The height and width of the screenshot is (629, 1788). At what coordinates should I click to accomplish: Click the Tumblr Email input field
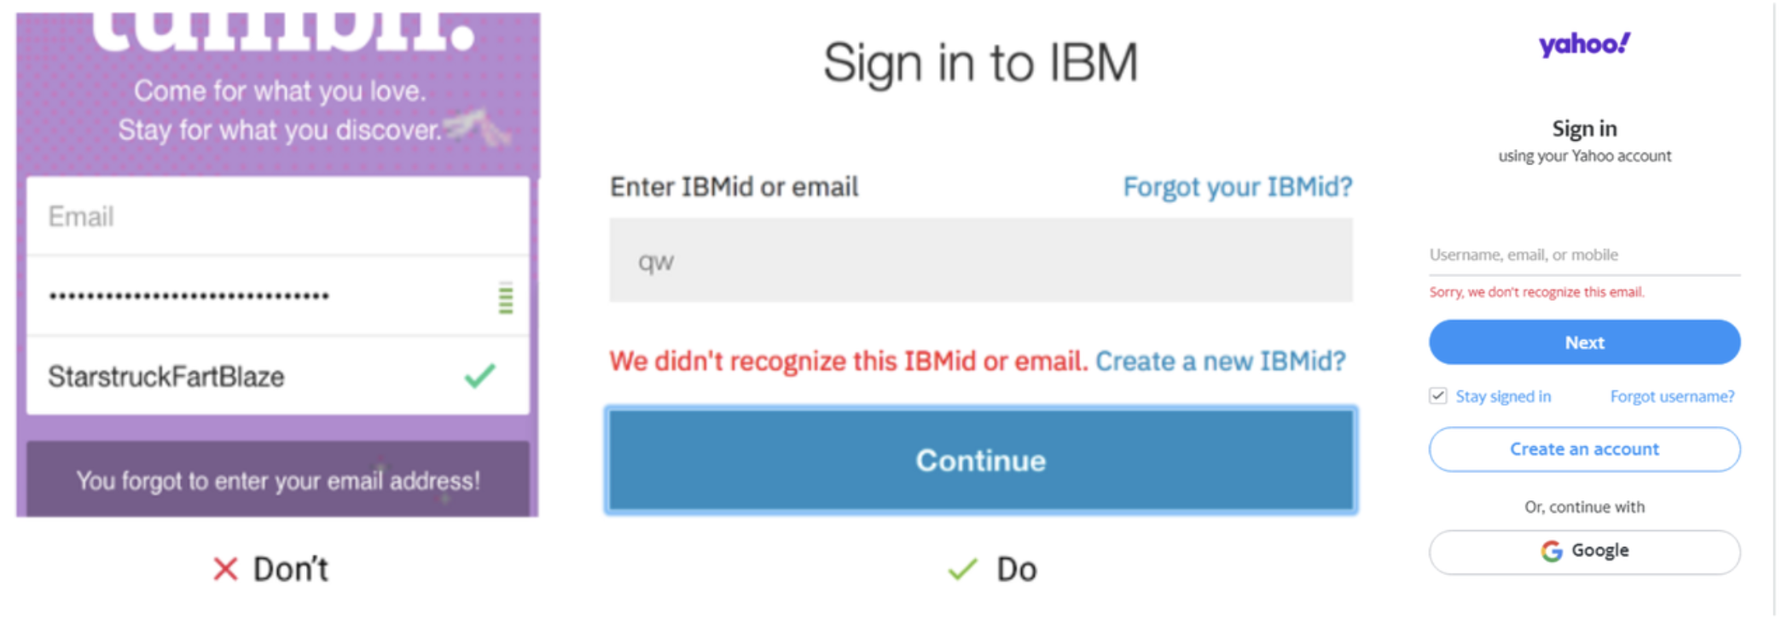tap(277, 216)
